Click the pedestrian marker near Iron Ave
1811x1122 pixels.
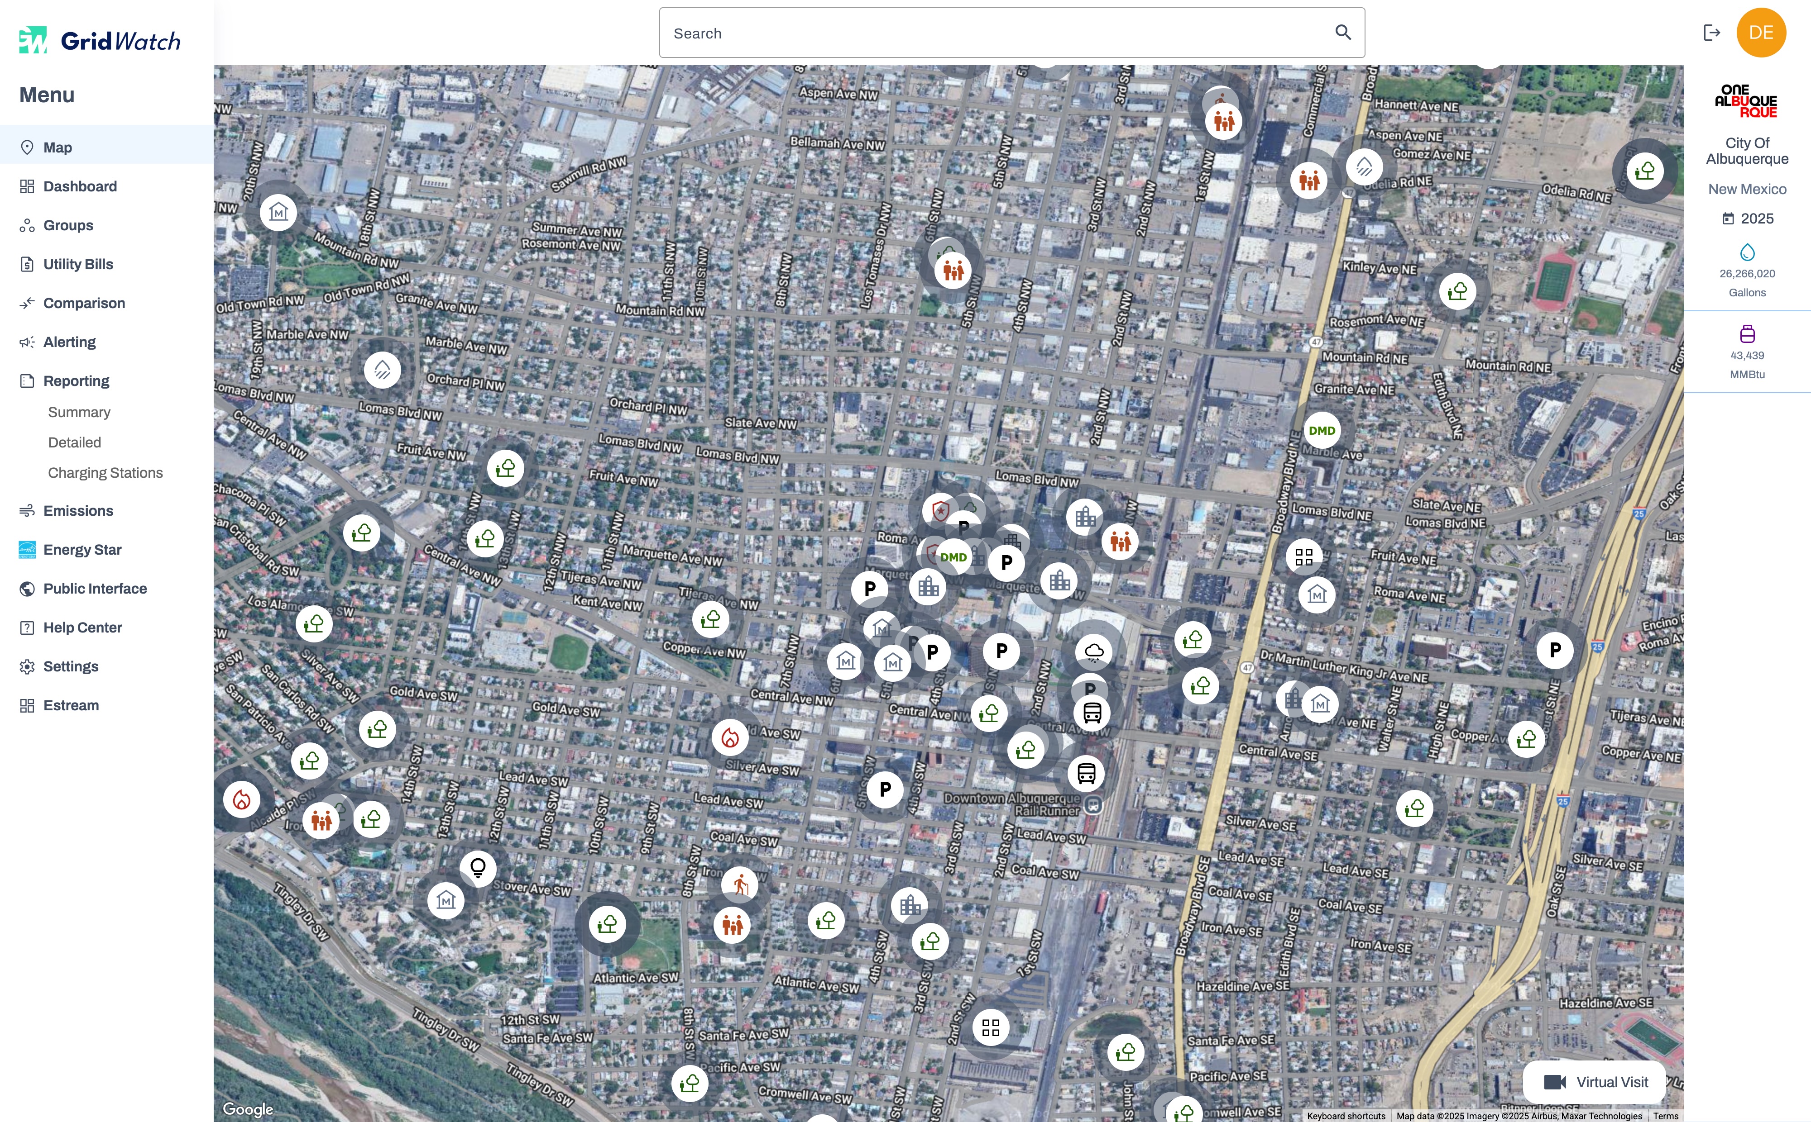coord(740,884)
